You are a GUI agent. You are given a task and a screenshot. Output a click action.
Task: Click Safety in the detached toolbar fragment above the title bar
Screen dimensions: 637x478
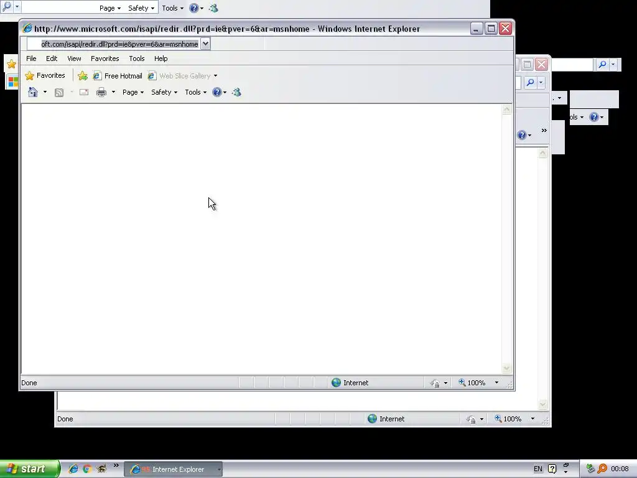click(141, 8)
